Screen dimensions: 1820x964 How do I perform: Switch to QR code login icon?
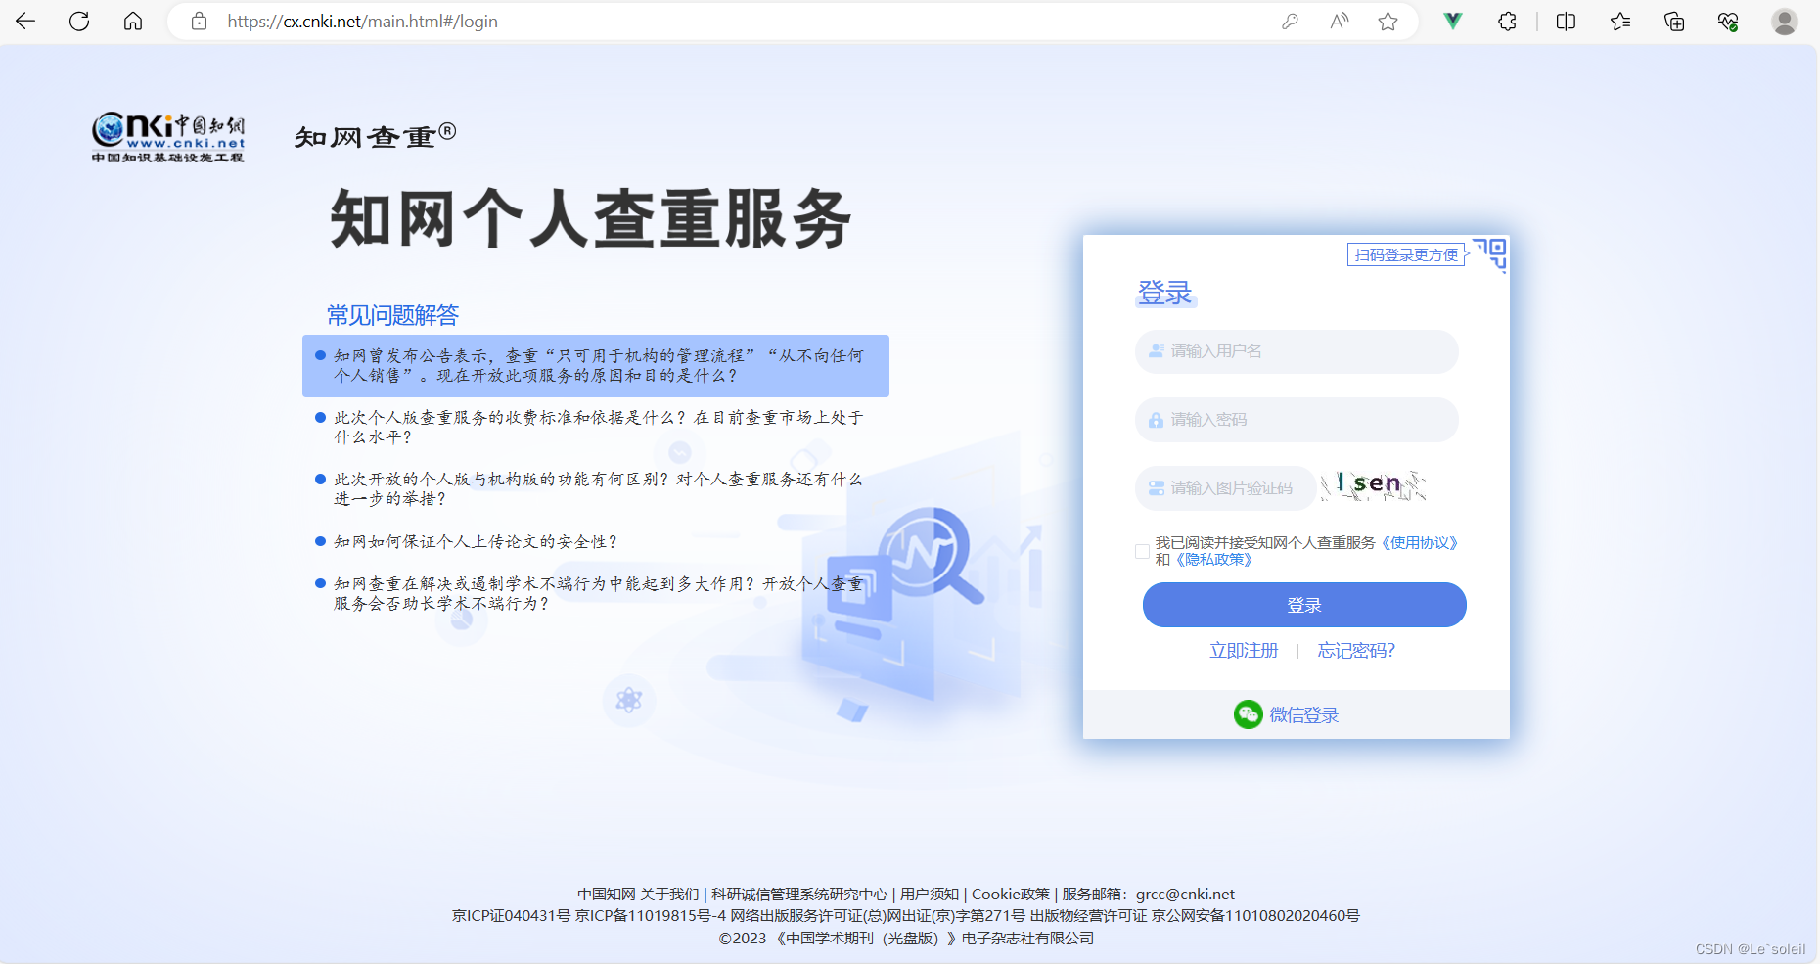pyautogui.click(x=1490, y=254)
